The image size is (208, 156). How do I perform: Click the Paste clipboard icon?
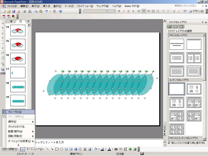coord(41,11)
